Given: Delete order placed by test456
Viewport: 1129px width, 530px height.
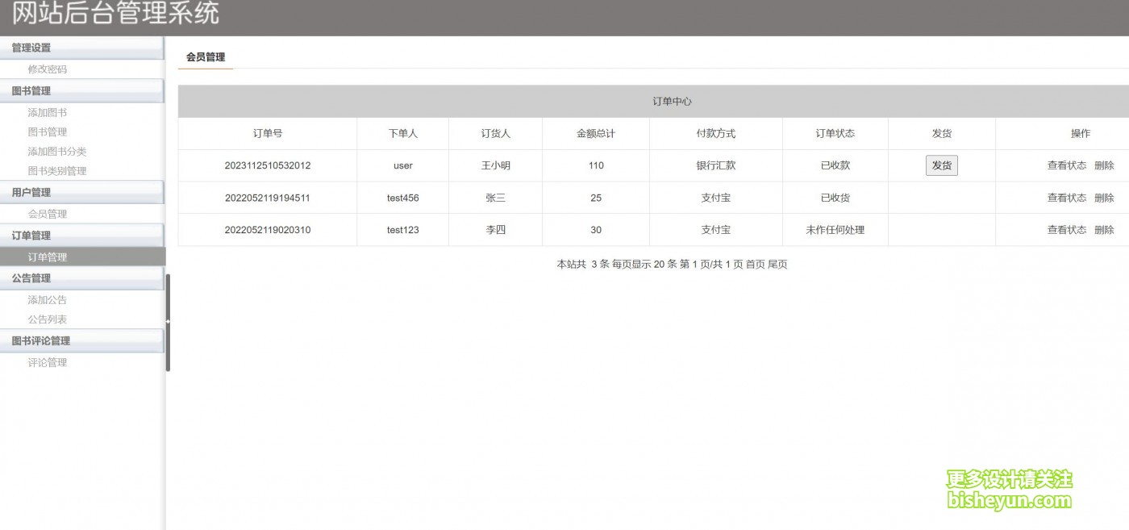Looking at the screenshot, I should [1104, 198].
